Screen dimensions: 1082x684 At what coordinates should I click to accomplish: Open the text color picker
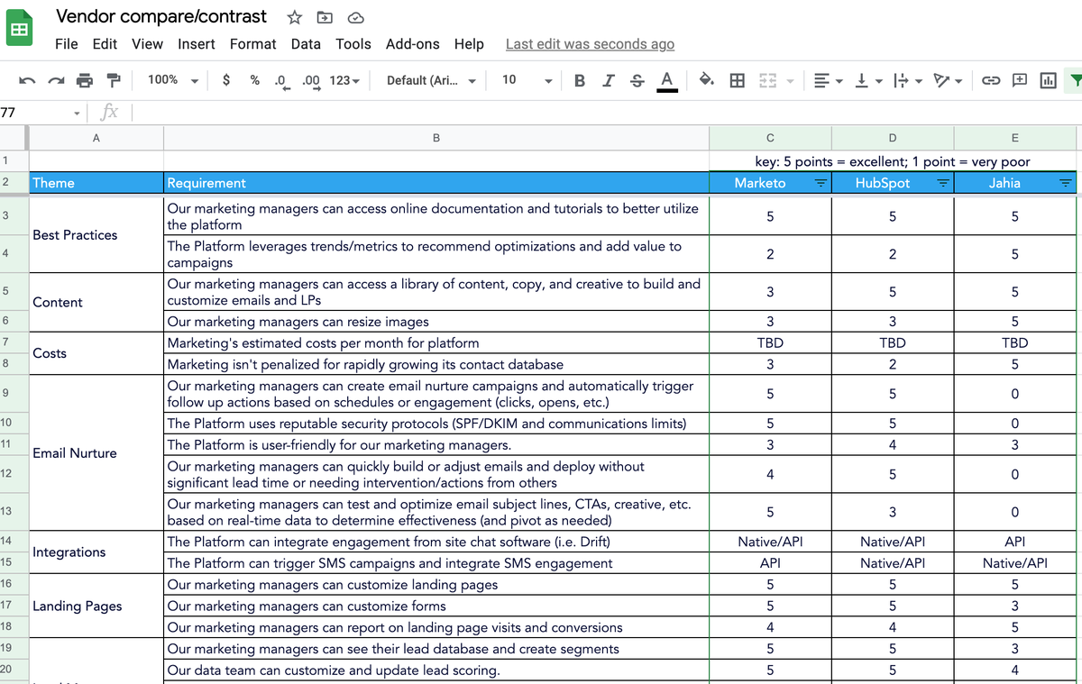point(667,81)
